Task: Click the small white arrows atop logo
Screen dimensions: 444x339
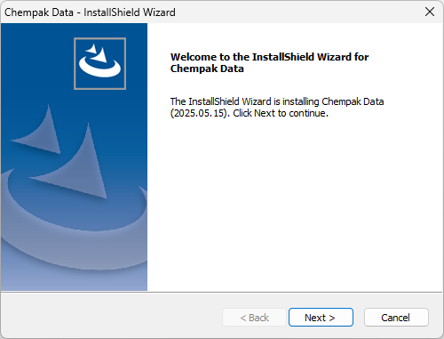Action: 97,52
